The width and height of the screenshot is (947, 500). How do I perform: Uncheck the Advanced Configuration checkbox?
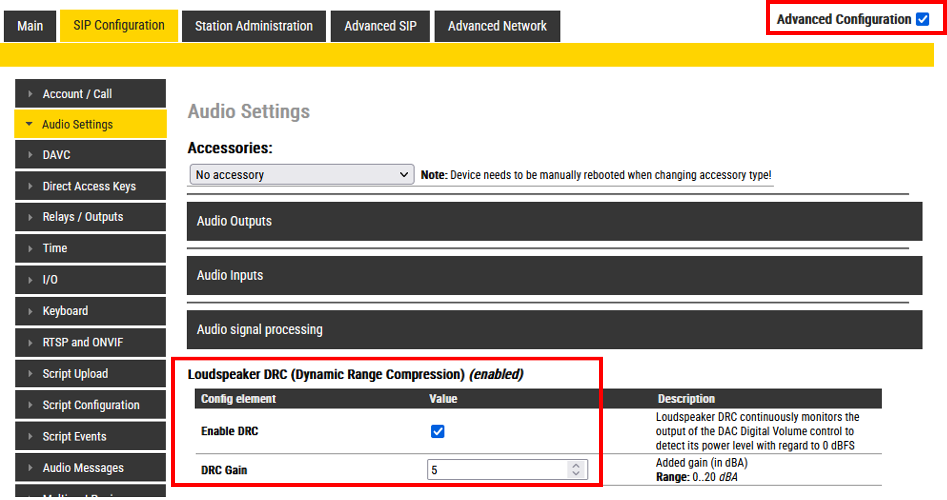[x=922, y=19]
